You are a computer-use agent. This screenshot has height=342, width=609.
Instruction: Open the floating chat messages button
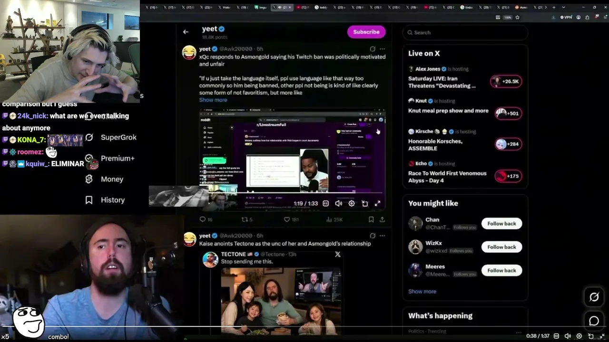594,322
